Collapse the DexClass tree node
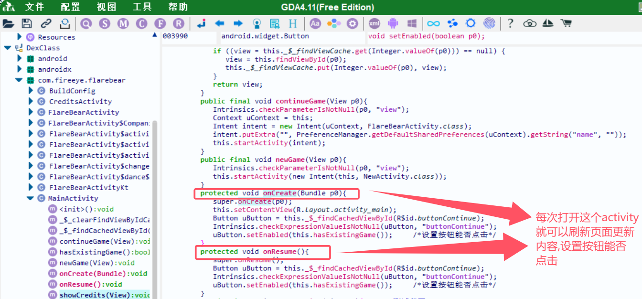642x299 pixels. point(8,48)
